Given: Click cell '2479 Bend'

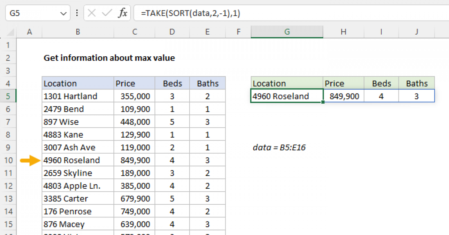Looking at the screenshot, I should [78, 109].
